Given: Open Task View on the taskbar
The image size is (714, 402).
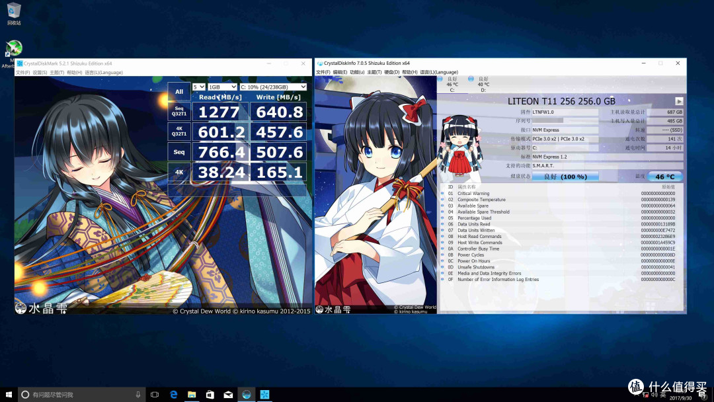Looking at the screenshot, I should pyautogui.click(x=155, y=394).
